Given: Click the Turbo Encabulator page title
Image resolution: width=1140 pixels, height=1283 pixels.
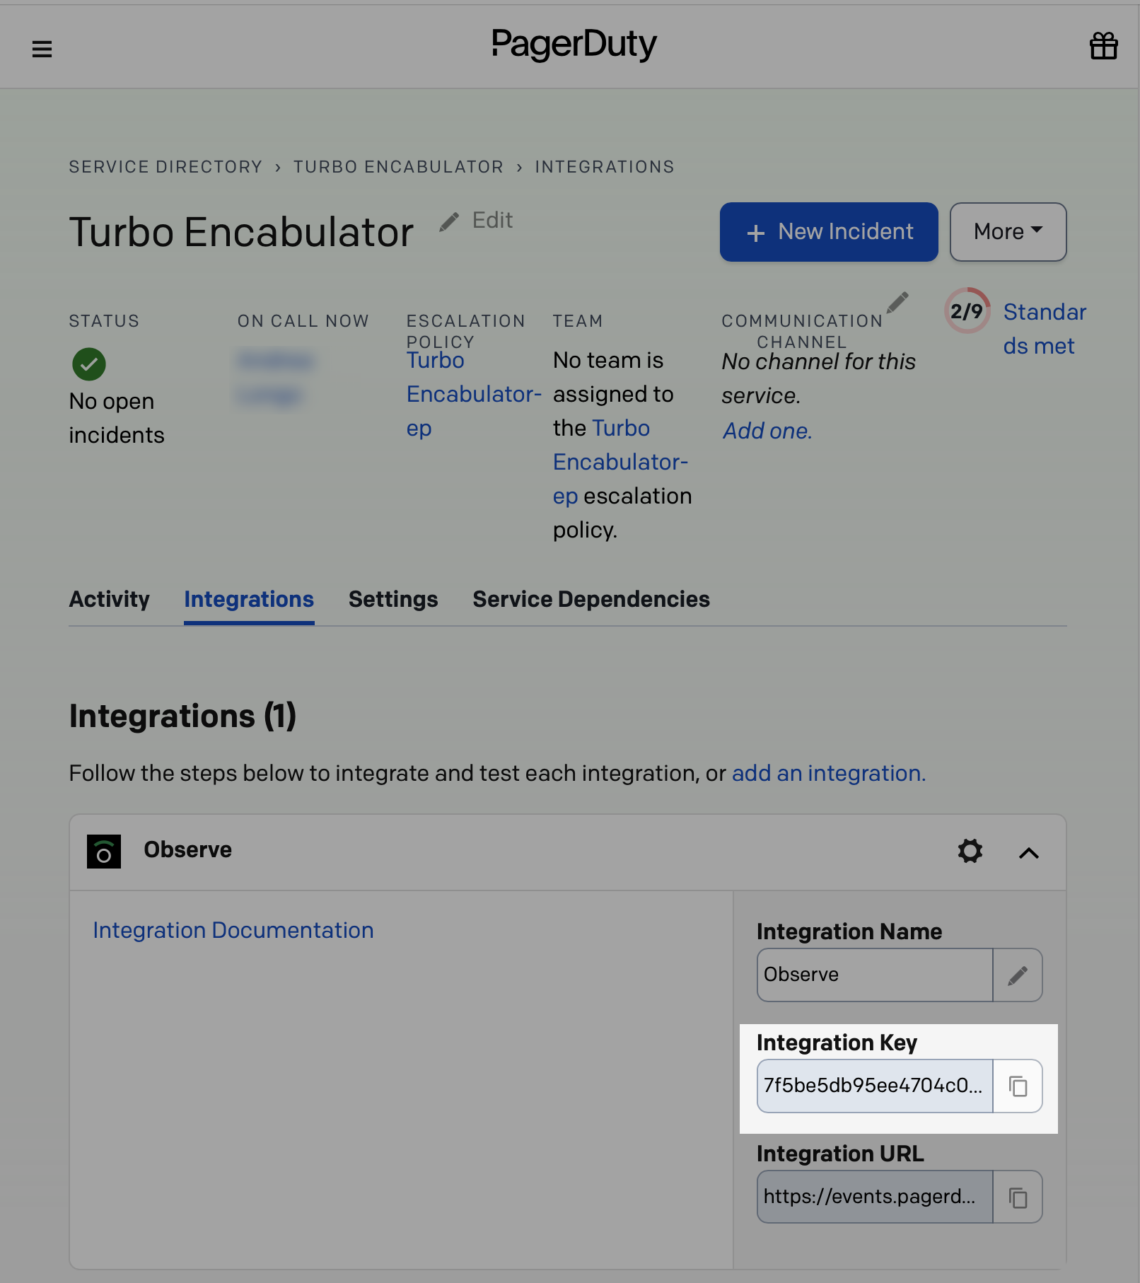Looking at the screenshot, I should pyautogui.click(x=241, y=233).
